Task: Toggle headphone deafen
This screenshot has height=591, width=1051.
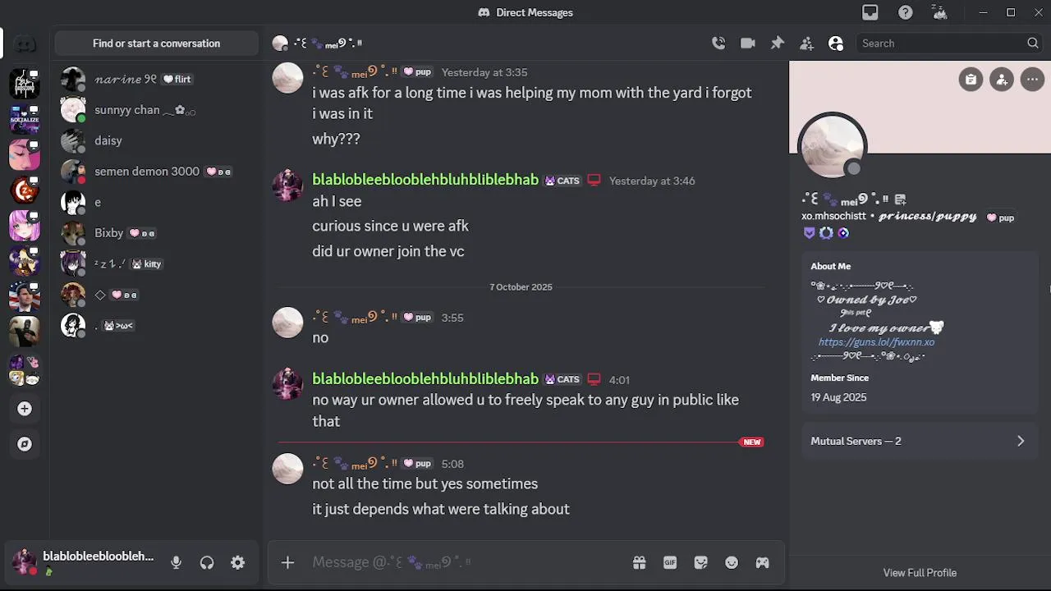Action: coord(207,562)
